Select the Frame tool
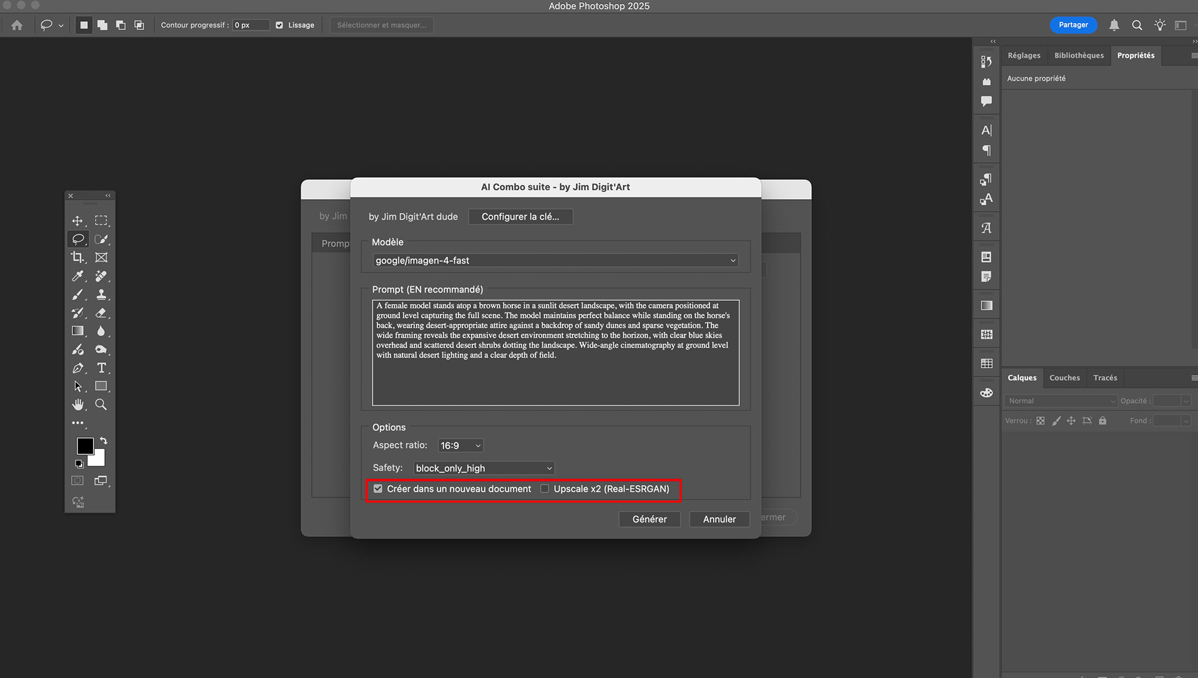1198x678 pixels. (101, 257)
